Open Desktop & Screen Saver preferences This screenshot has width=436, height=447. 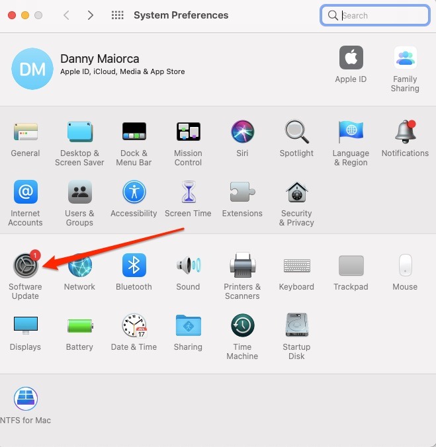(x=80, y=132)
